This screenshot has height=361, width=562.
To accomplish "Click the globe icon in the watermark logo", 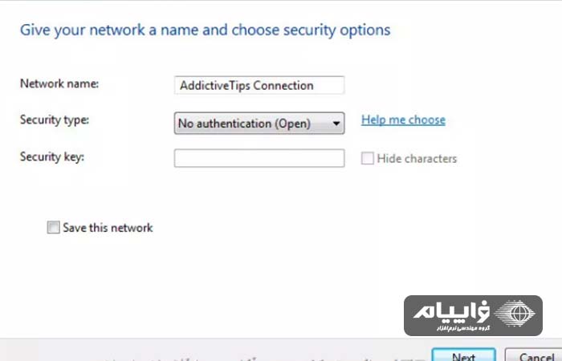I will click(x=515, y=314).
